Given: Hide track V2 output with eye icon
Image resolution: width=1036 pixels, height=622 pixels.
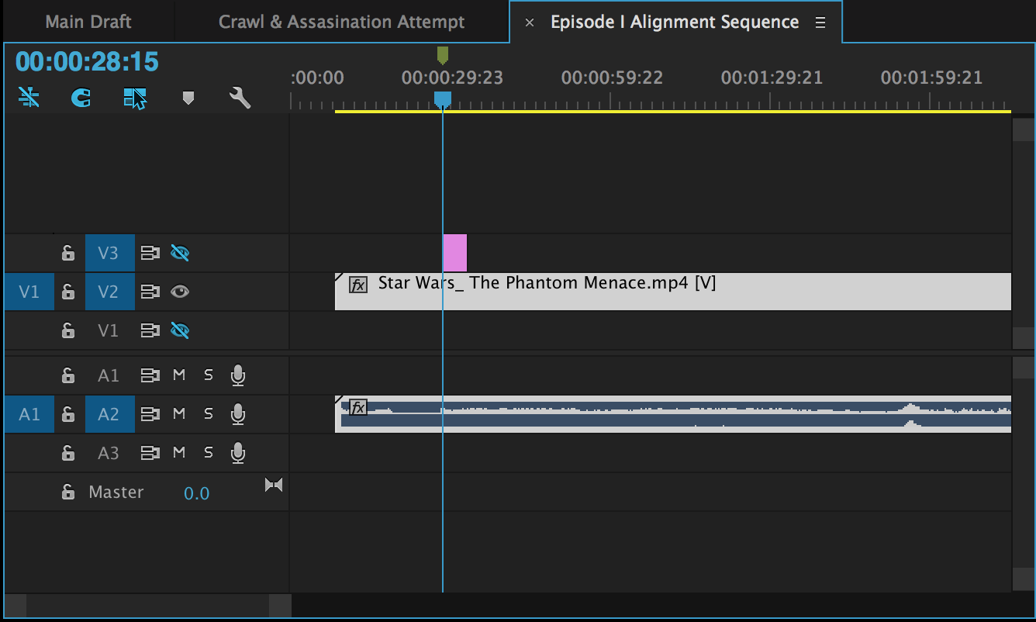Looking at the screenshot, I should tap(180, 292).
